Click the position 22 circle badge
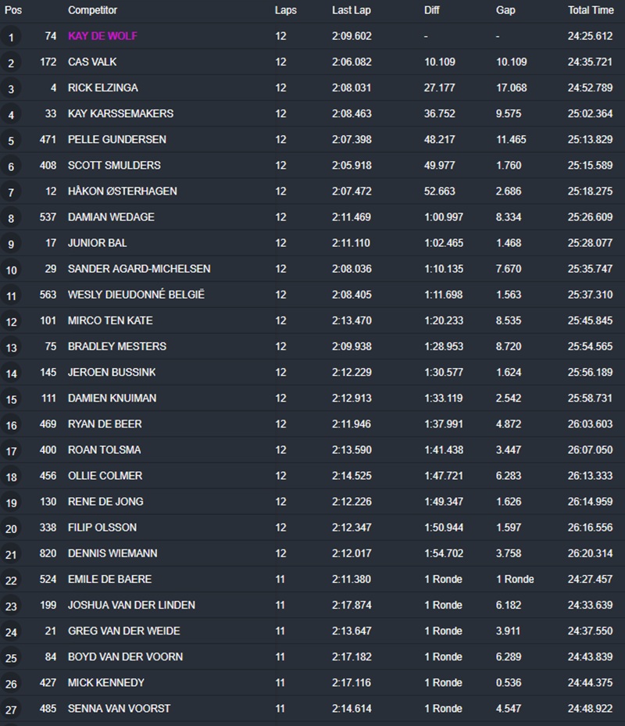Viewport: 625px width, 726px height. [x=11, y=581]
